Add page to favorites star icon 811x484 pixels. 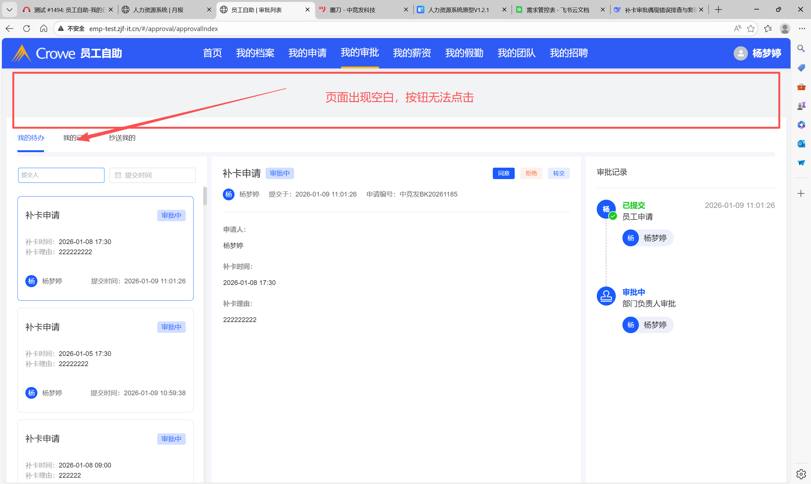750,29
